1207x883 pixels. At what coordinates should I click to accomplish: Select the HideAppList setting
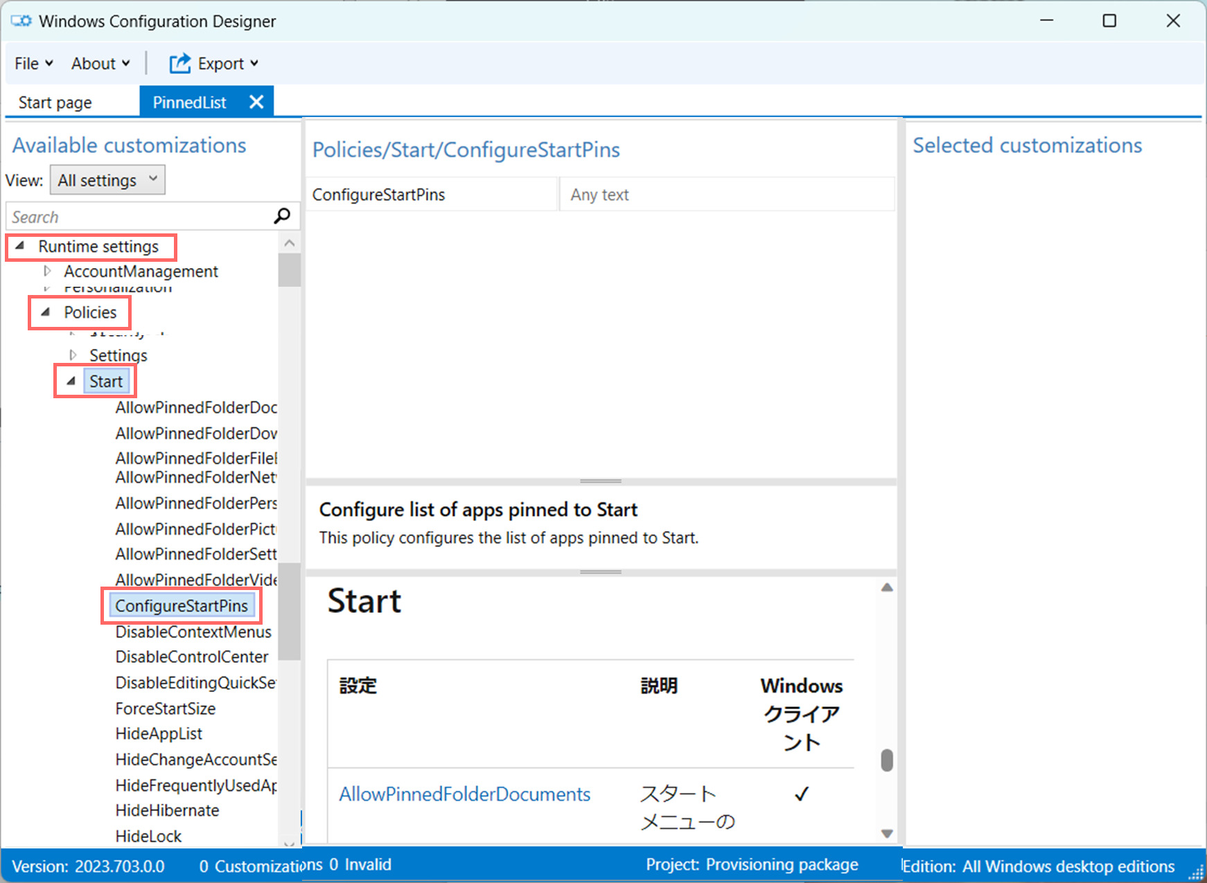click(x=158, y=733)
